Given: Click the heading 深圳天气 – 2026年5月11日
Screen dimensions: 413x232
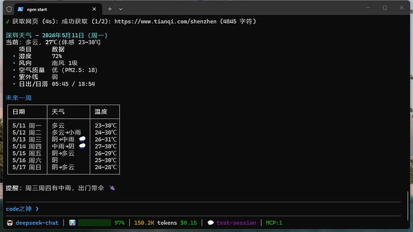Looking at the screenshot, I should pyautogui.click(x=57, y=35).
